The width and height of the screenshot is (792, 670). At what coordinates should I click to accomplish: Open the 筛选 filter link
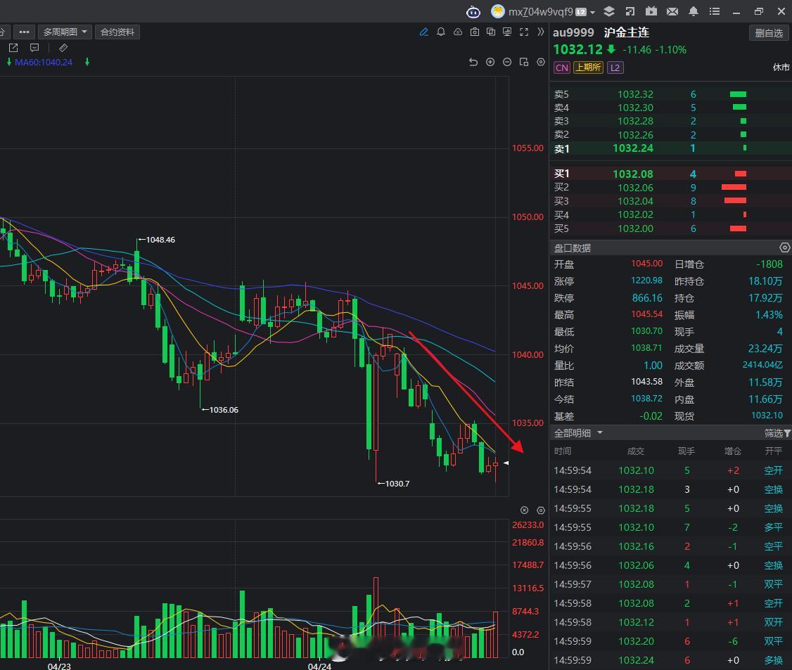774,433
